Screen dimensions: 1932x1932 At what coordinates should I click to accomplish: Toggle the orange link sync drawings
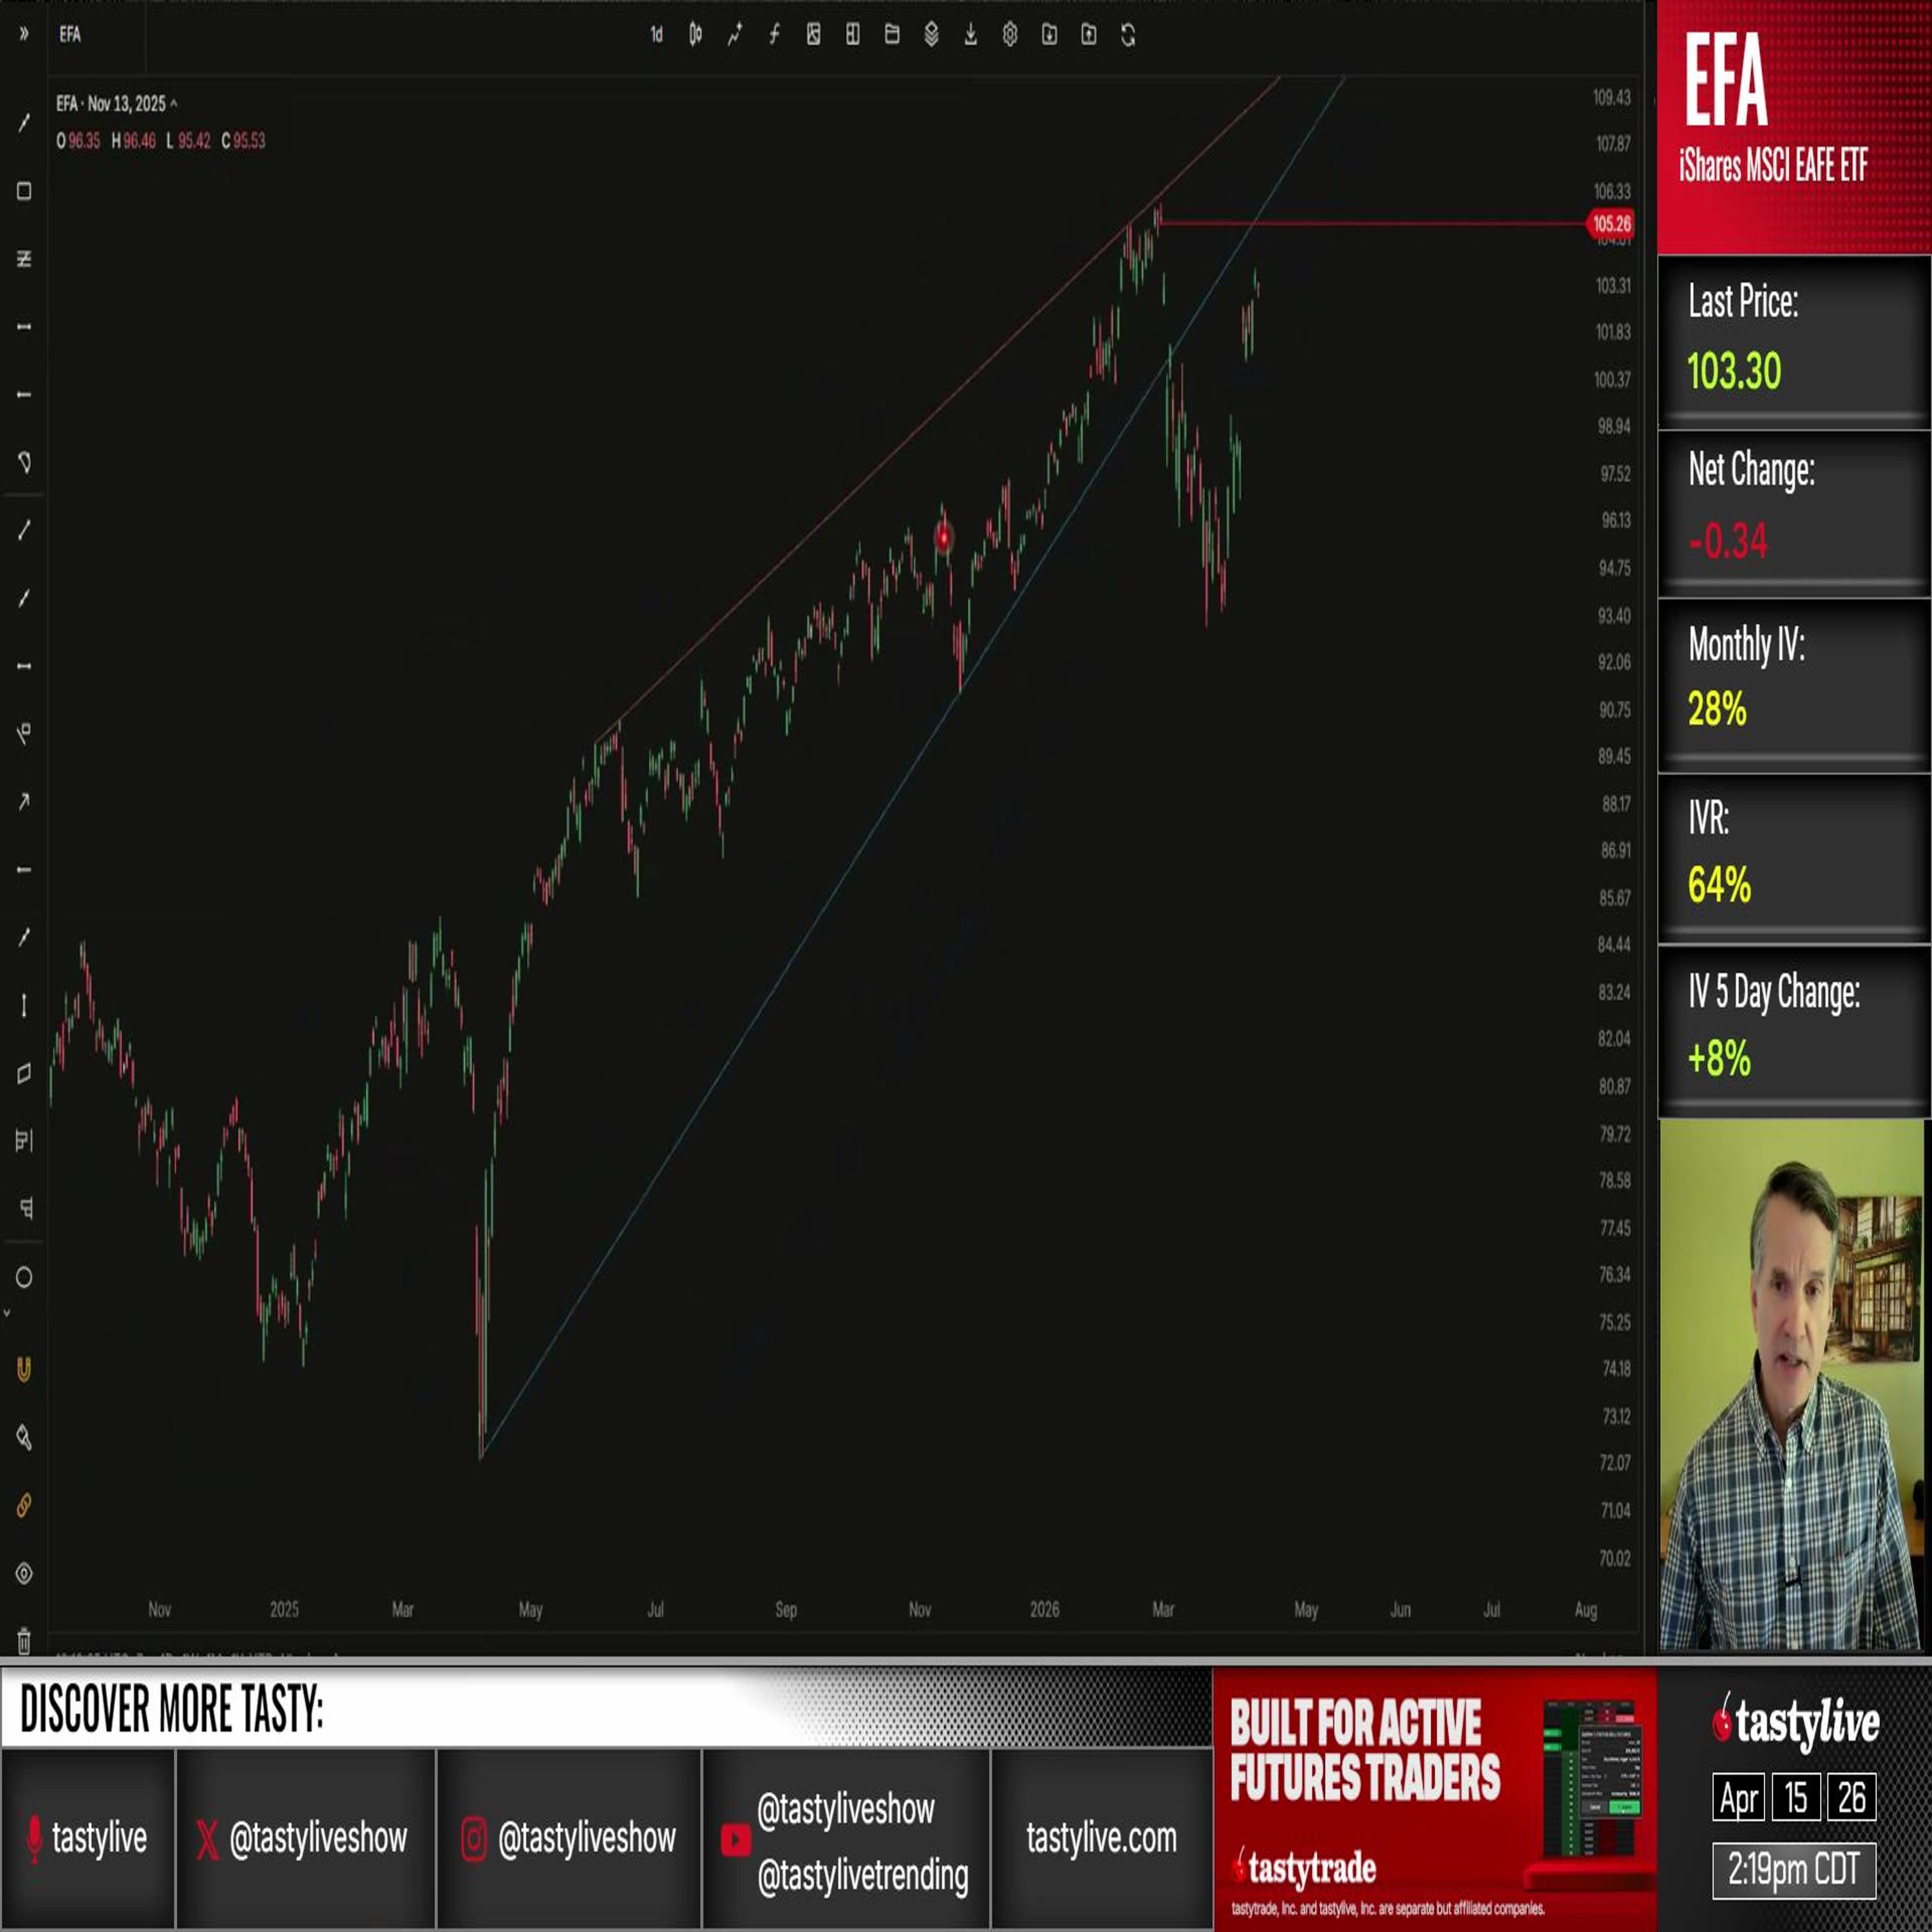point(24,1505)
